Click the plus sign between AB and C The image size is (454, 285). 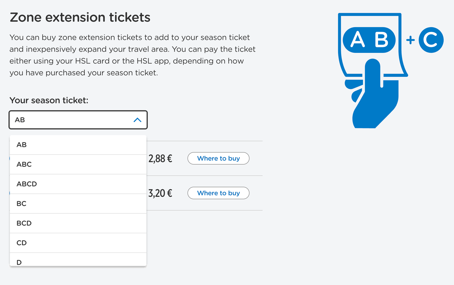[x=411, y=40]
